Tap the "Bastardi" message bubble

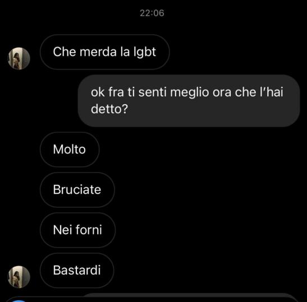tap(77, 270)
